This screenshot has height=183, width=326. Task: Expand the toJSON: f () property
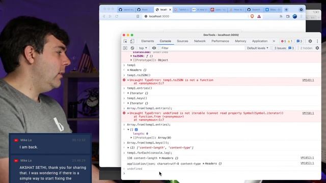coord(131,56)
